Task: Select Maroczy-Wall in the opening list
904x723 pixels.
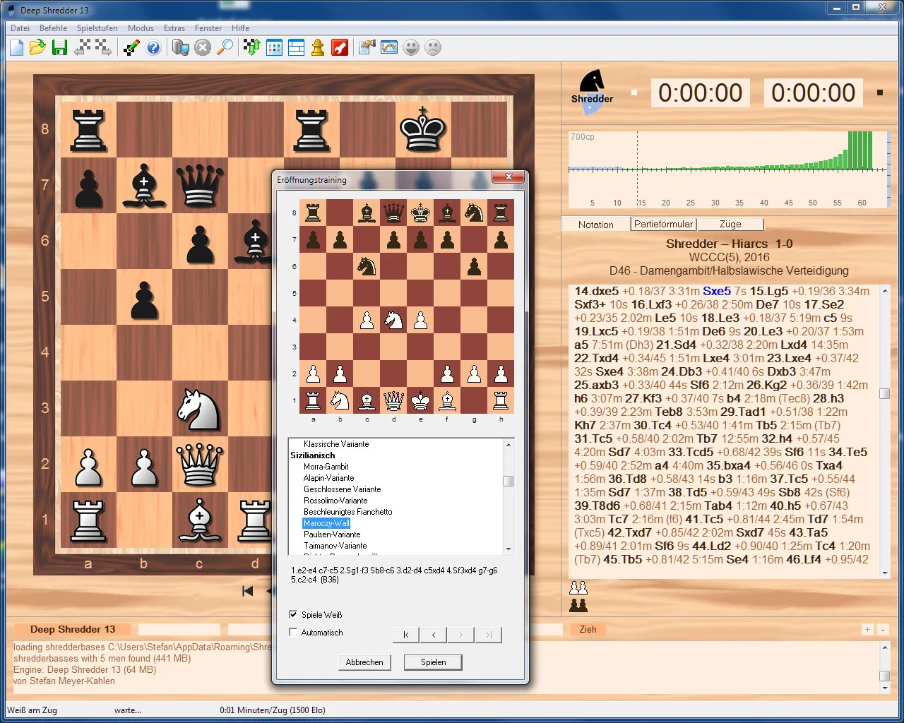Action: click(326, 523)
